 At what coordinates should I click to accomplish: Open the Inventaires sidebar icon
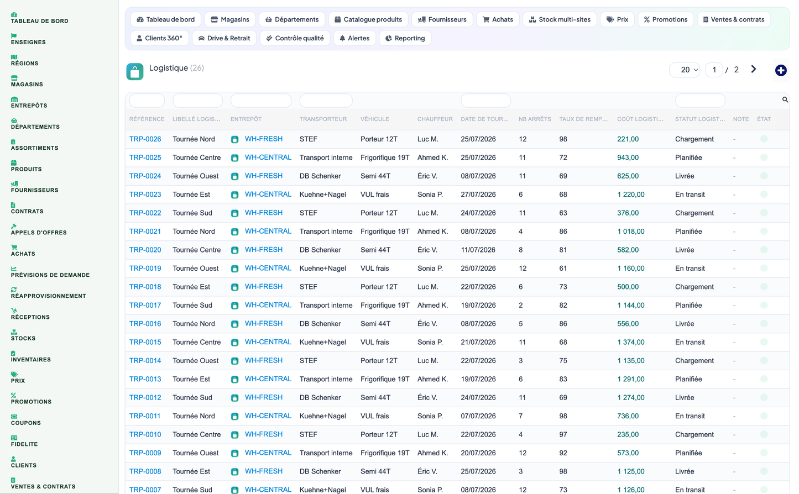coord(13,353)
